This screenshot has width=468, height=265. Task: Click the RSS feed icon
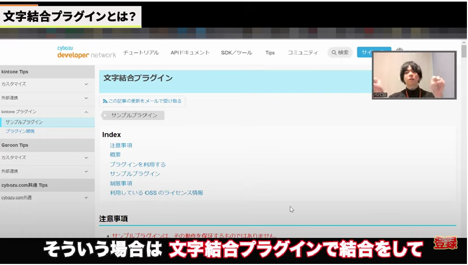pyautogui.click(x=105, y=101)
